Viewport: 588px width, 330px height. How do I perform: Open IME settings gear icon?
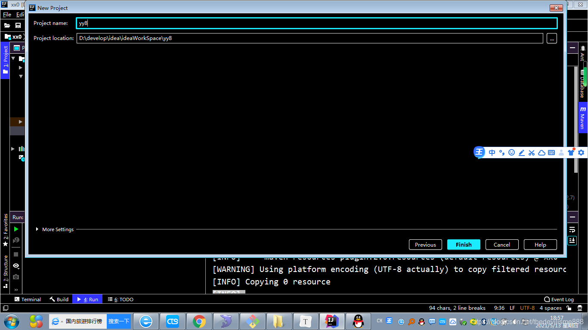pos(581,153)
